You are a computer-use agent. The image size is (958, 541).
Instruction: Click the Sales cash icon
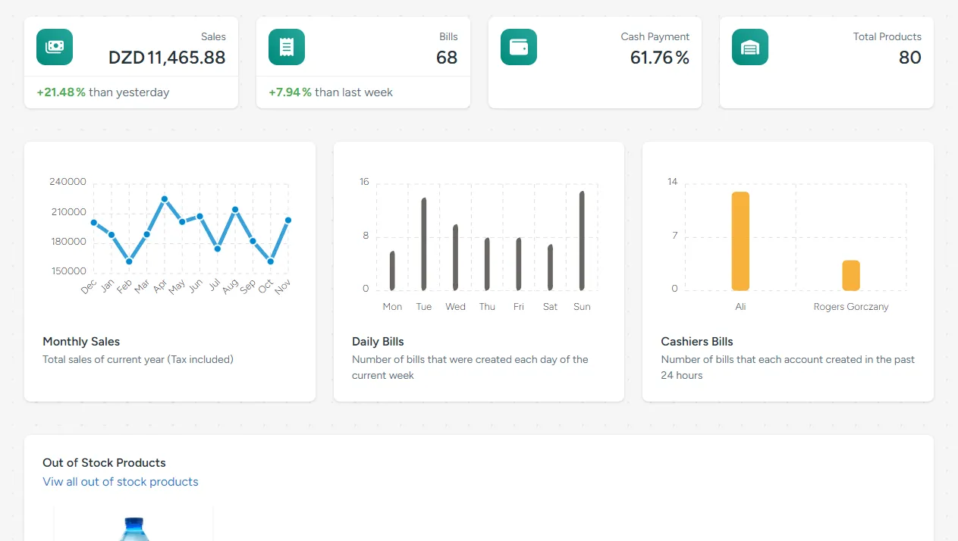(55, 47)
